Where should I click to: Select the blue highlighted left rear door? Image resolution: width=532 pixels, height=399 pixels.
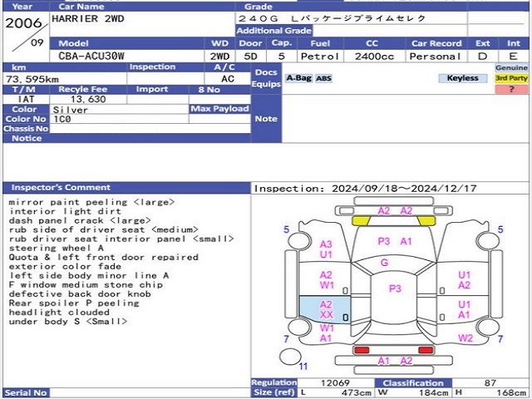[325, 309]
